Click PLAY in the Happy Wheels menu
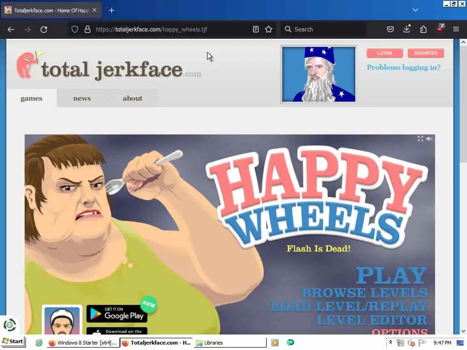Image resolution: width=467 pixels, height=350 pixels. pyautogui.click(x=392, y=275)
